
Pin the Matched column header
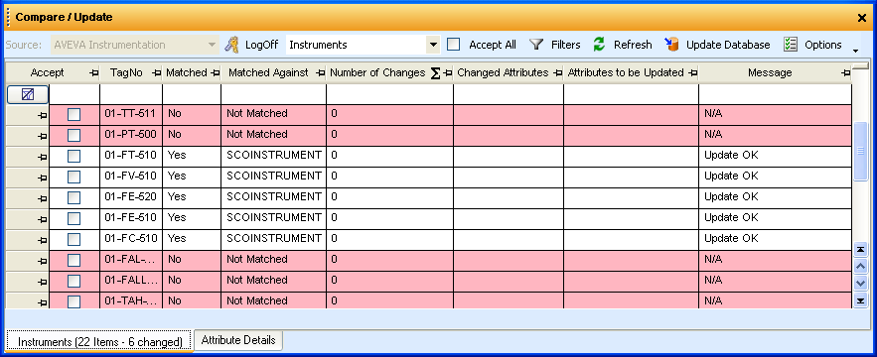pyautogui.click(x=215, y=73)
